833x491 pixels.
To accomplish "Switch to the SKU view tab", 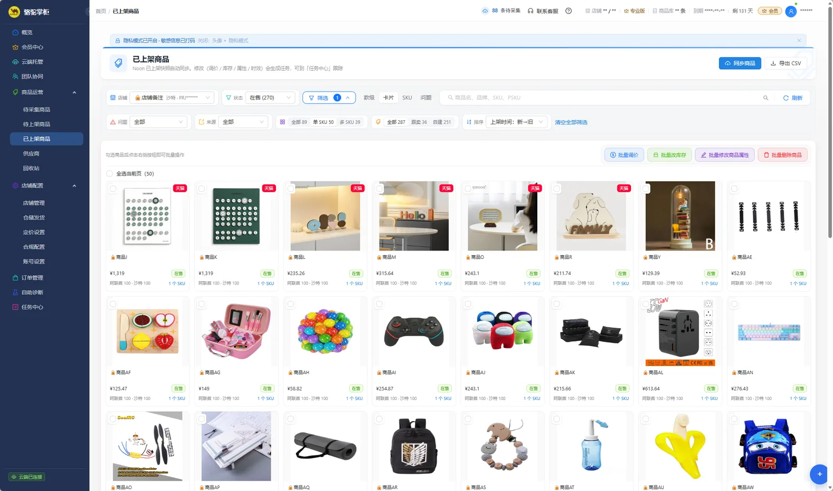I will coord(407,97).
